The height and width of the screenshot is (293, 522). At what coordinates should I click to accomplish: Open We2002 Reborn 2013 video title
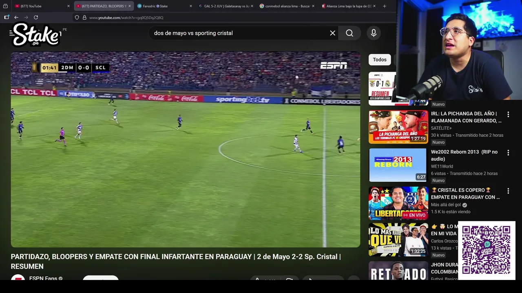pos(464,155)
